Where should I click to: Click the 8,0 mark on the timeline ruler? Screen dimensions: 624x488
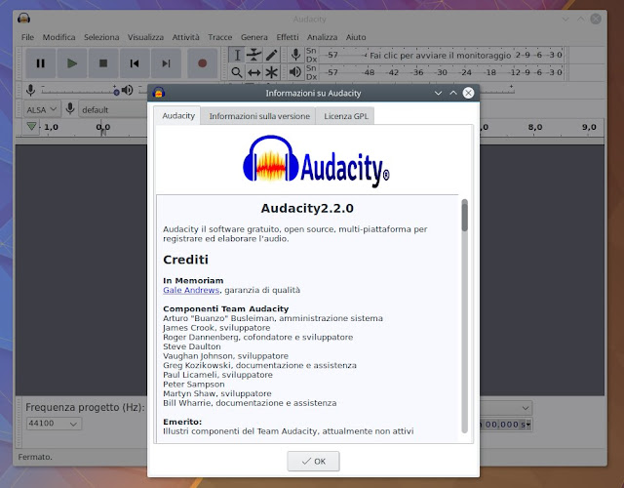pyautogui.click(x=535, y=127)
